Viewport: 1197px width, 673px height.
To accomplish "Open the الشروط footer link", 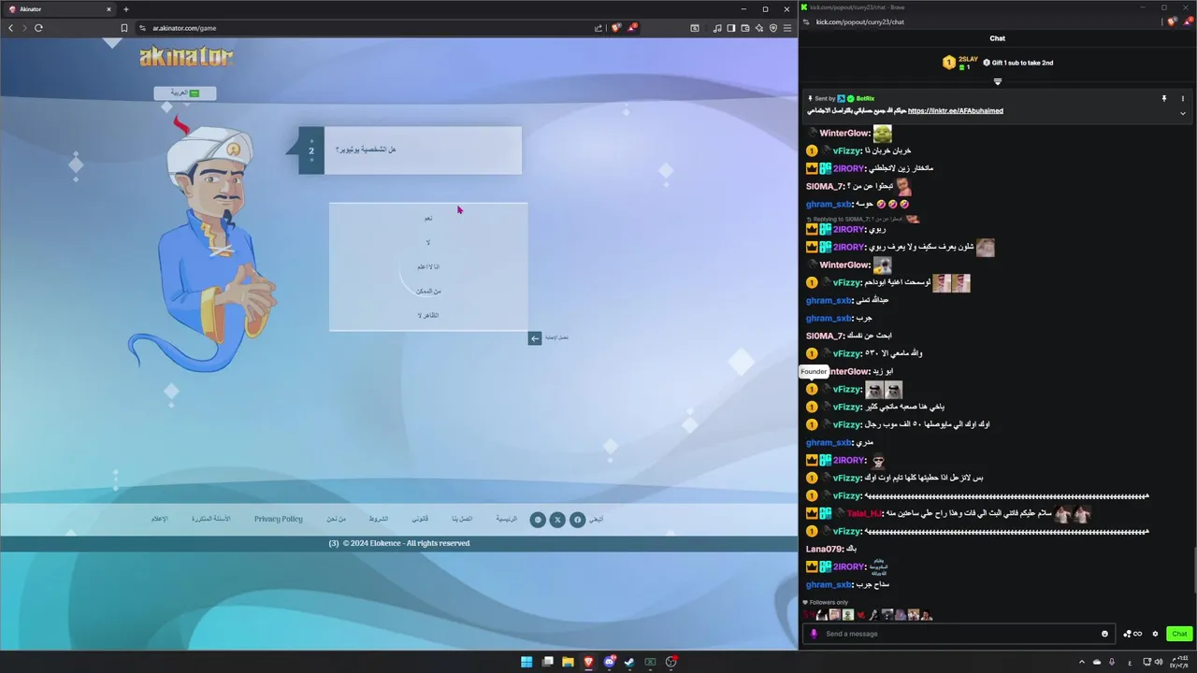I will coord(379,519).
